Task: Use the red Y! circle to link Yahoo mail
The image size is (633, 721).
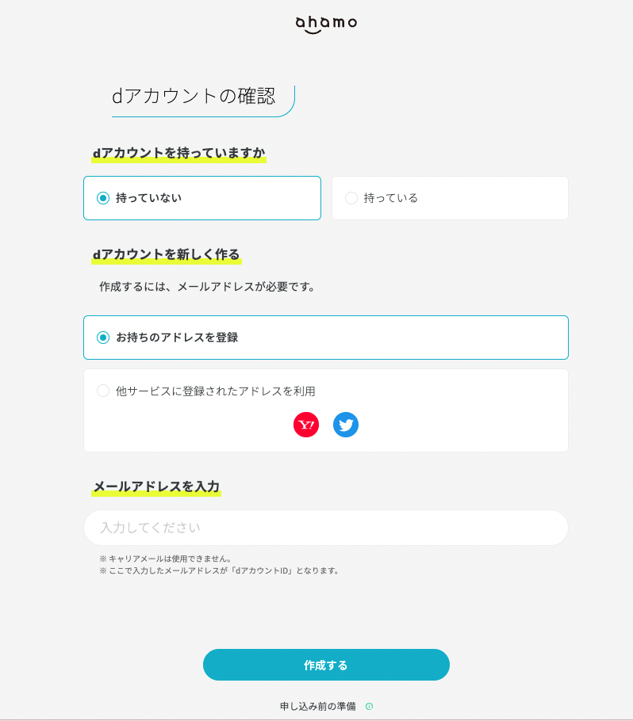Action: pyautogui.click(x=305, y=425)
